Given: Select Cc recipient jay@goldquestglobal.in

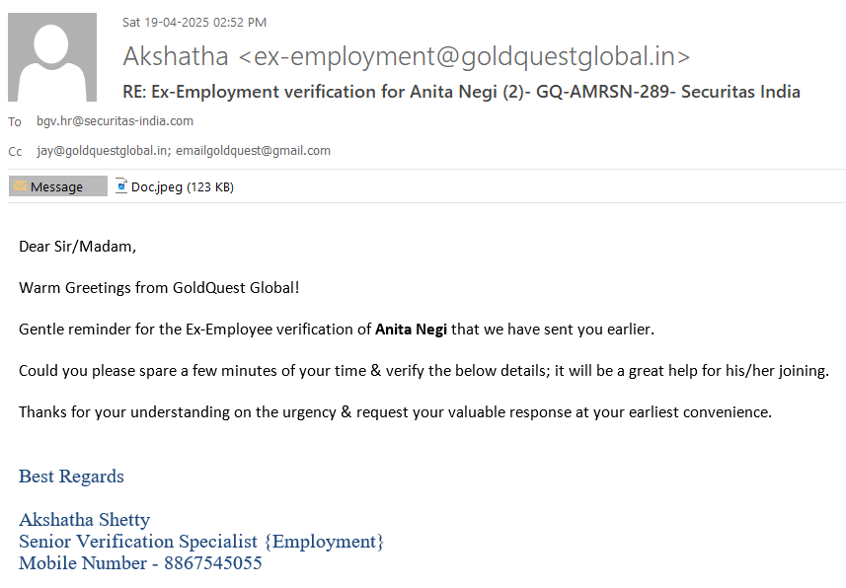Looking at the screenshot, I should pyautogui.click(x=102, y=151).
